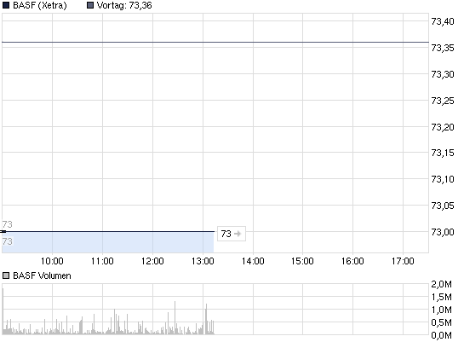Click the 73,05 price axis label

pyautogui.click(x=443, y=206)
